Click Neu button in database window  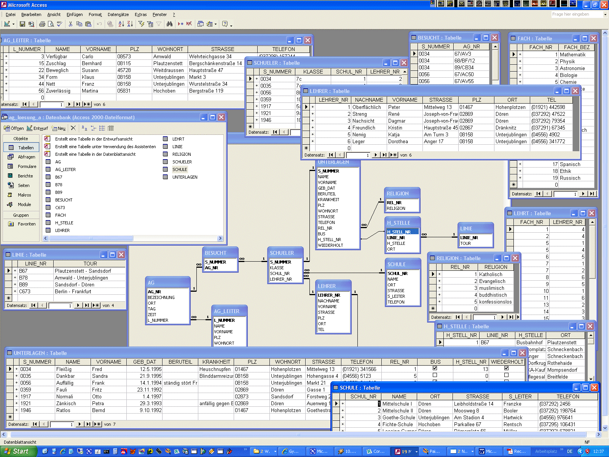point(59,128)
